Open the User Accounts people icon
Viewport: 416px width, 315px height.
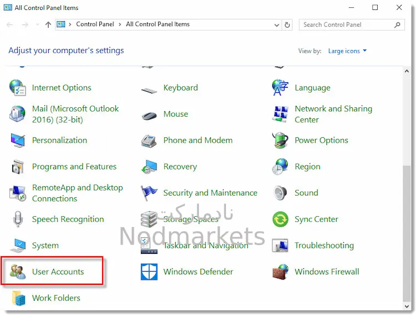18,272
